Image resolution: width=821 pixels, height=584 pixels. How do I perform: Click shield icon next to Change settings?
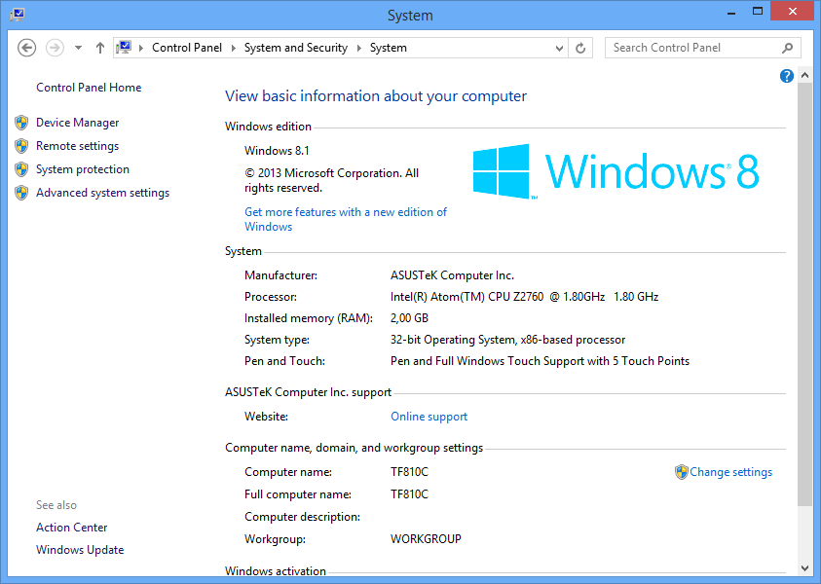[x=681, y=472]
